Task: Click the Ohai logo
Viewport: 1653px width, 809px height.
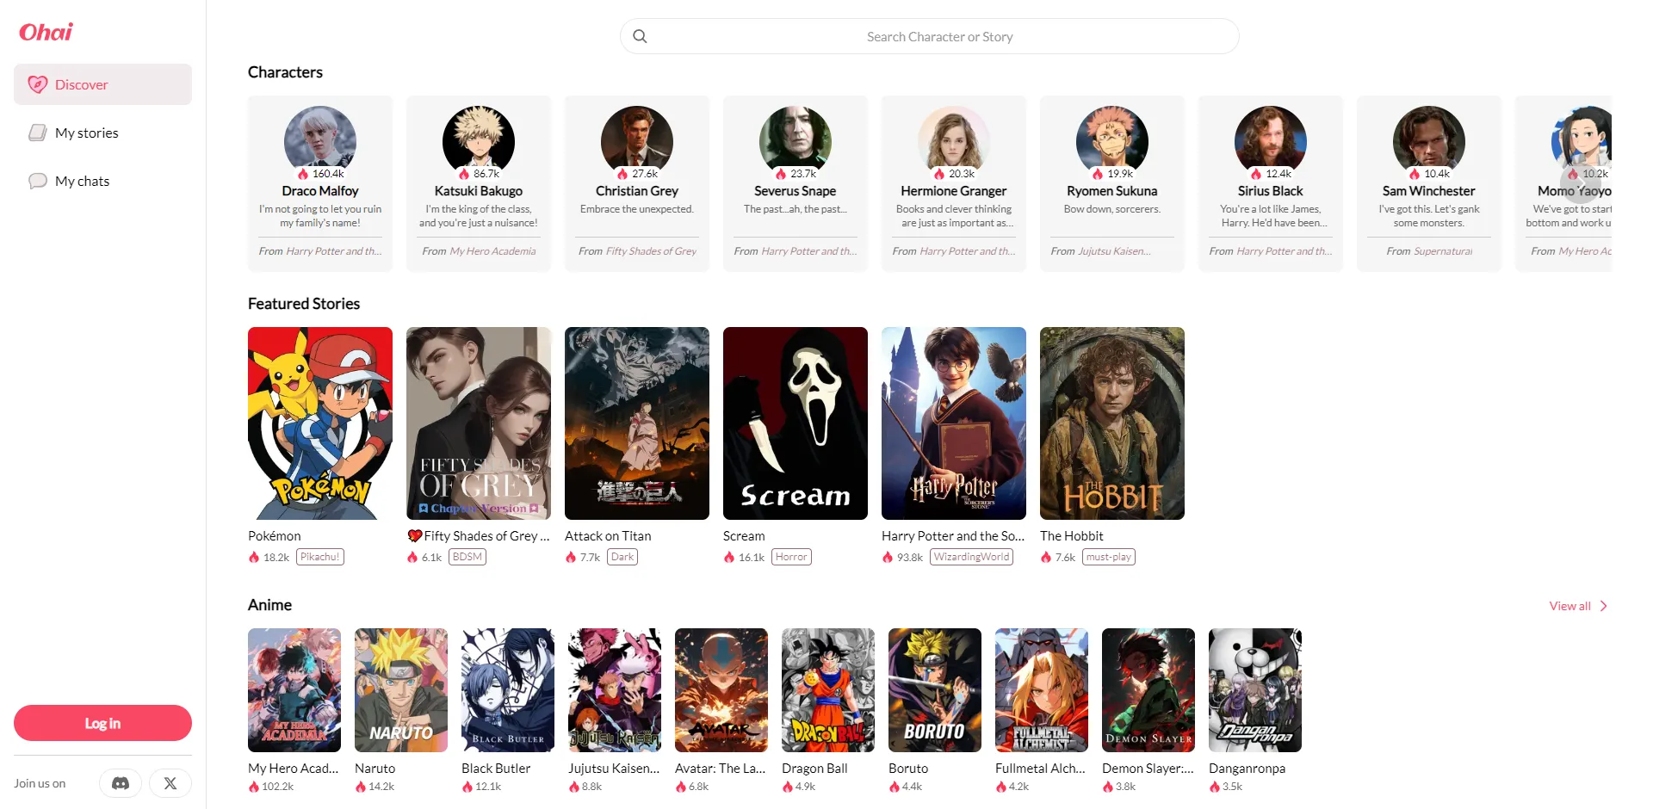Action: (45, 32)
